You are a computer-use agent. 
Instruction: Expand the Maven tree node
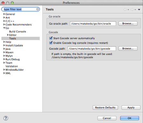coord(4,52)
